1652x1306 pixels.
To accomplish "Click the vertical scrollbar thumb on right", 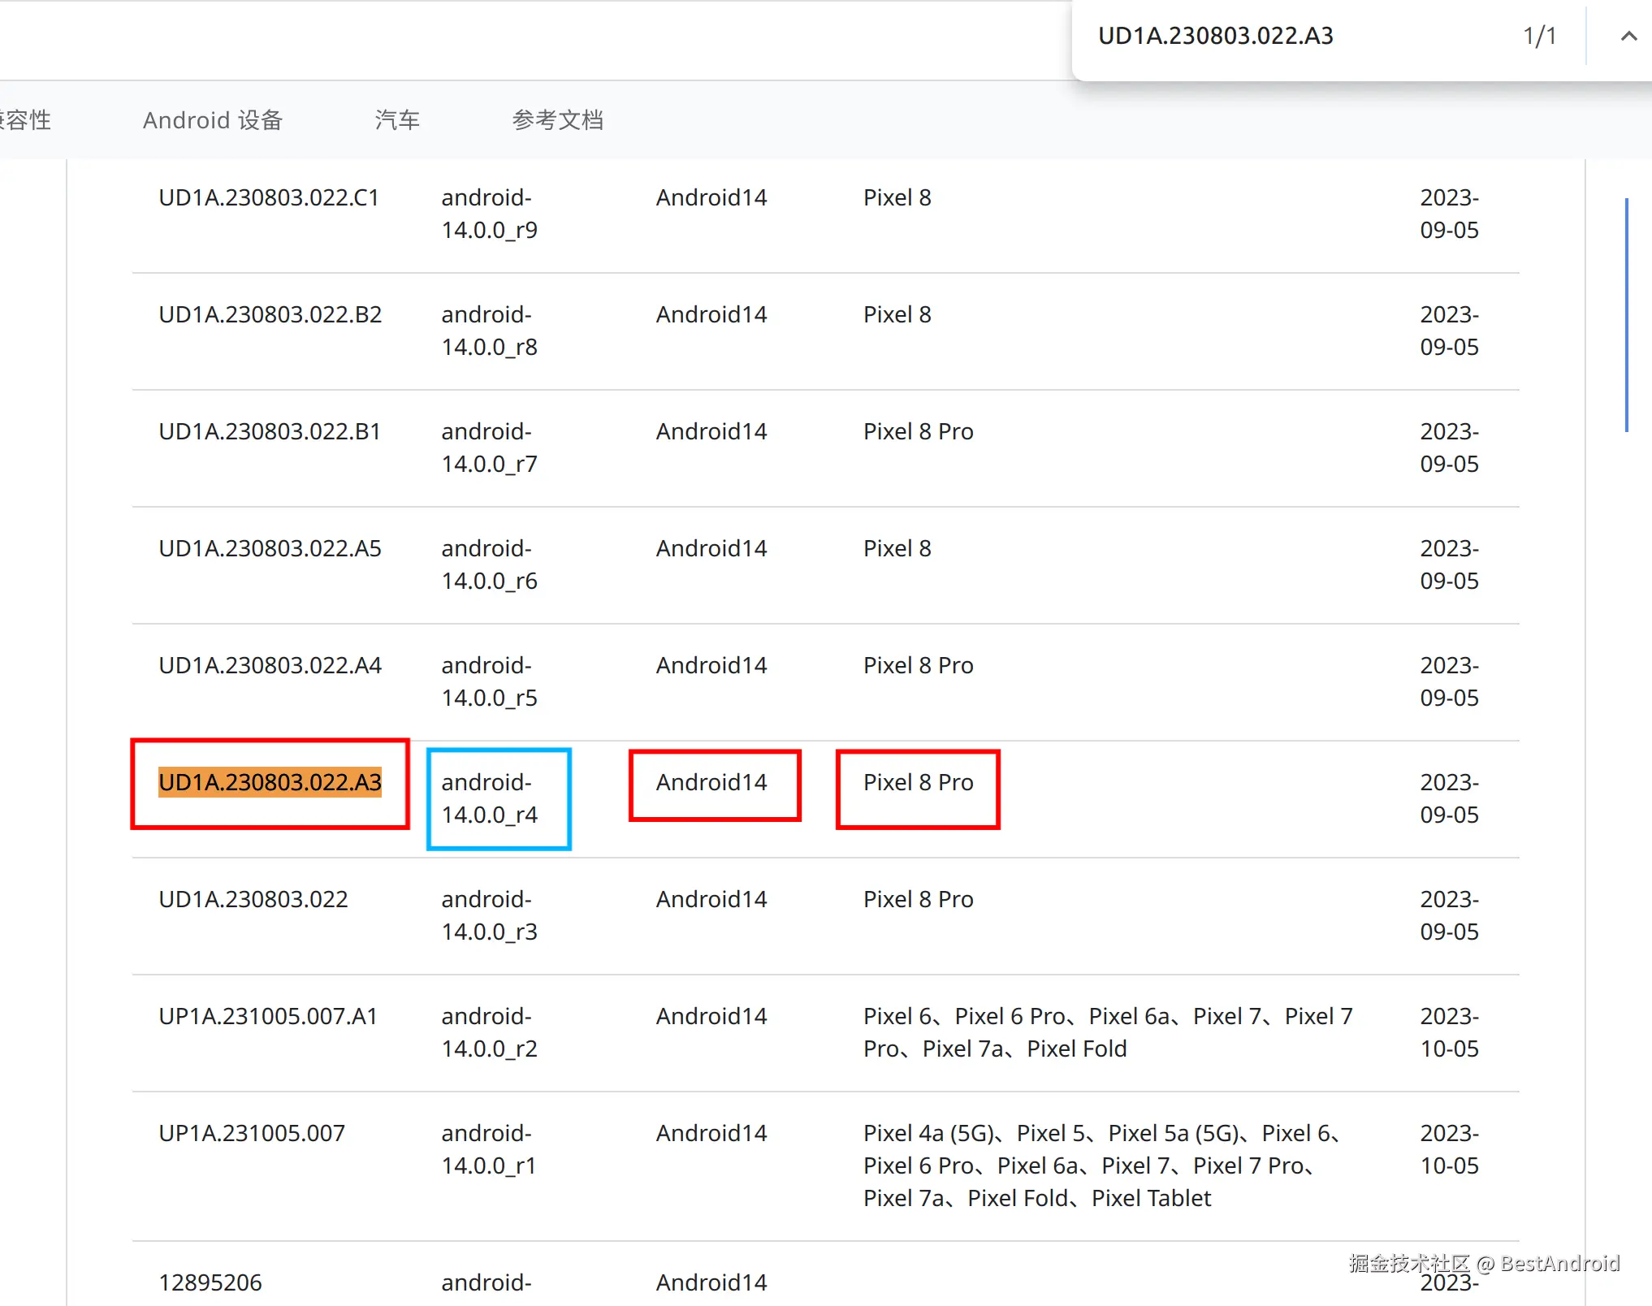I will (x=1626, y=315).
